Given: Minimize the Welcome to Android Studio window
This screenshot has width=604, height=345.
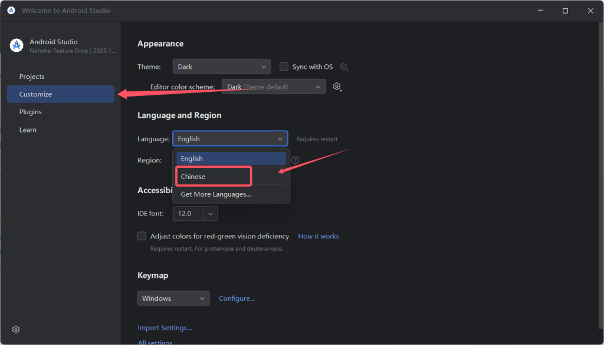Looking at the screenshot, I should pos(540,11).
